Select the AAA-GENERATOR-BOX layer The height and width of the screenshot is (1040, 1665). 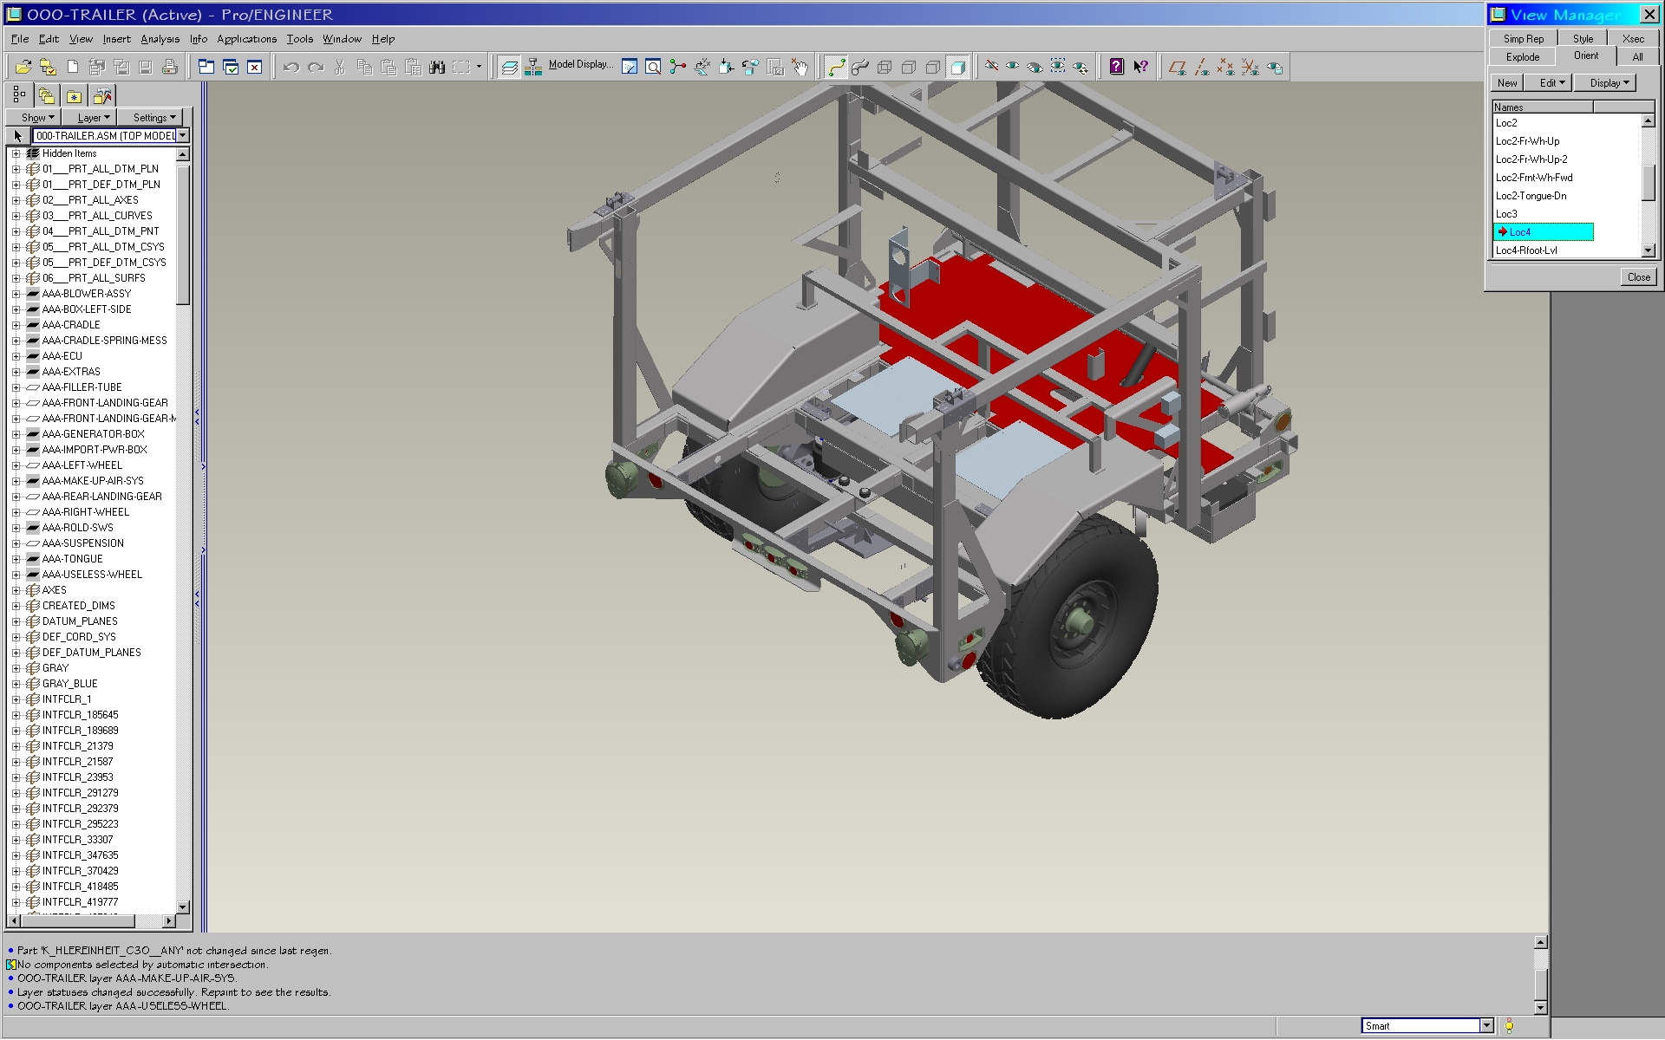tap(94, 434)
